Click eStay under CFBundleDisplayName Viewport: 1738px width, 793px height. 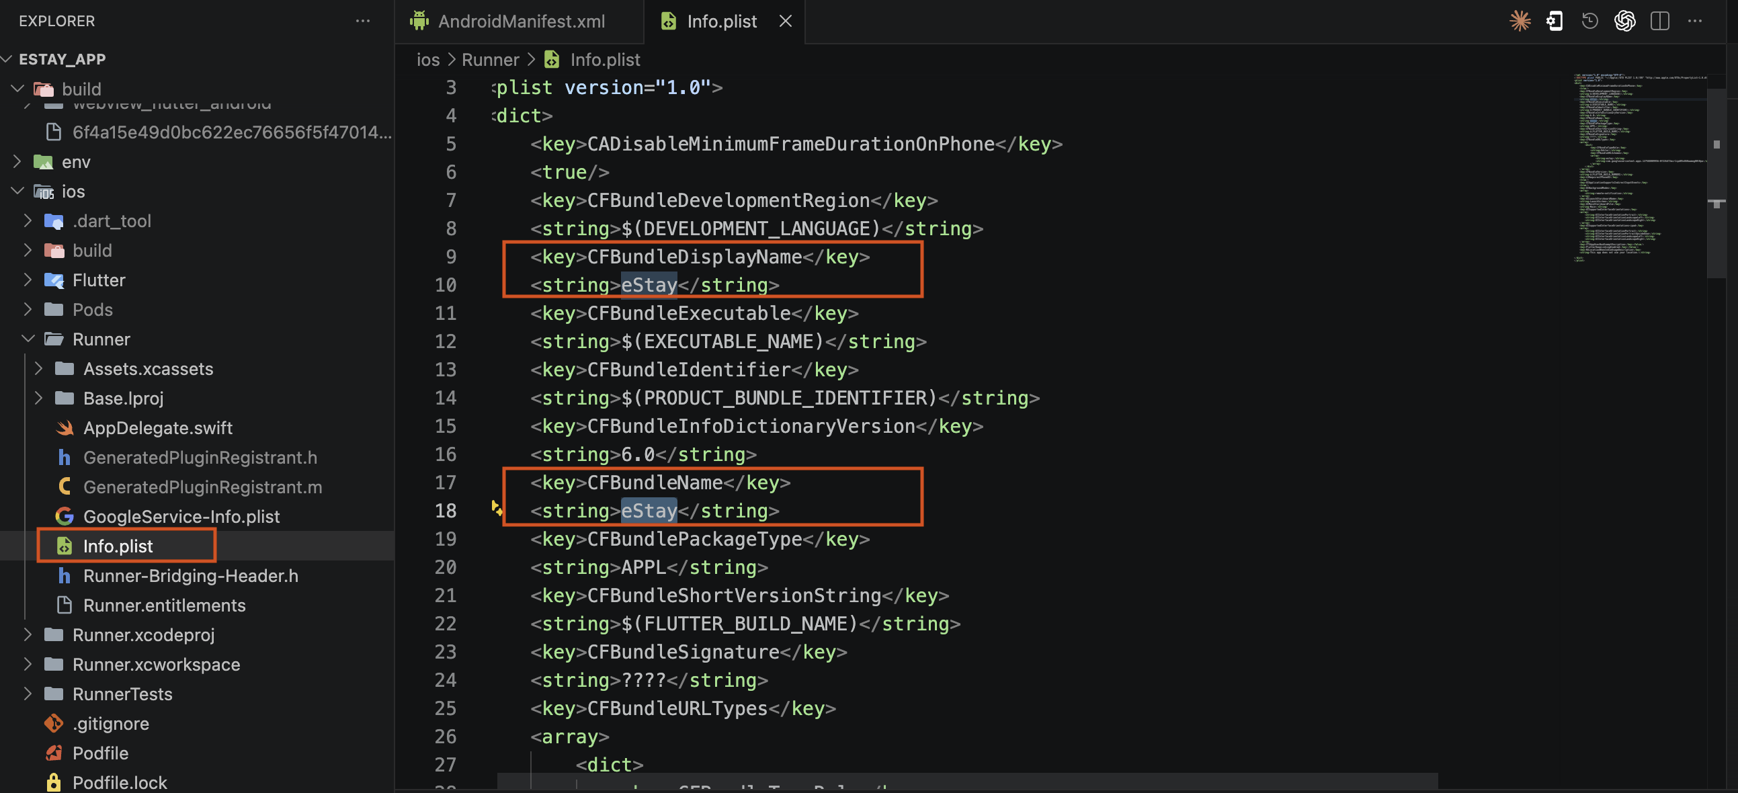649,285
